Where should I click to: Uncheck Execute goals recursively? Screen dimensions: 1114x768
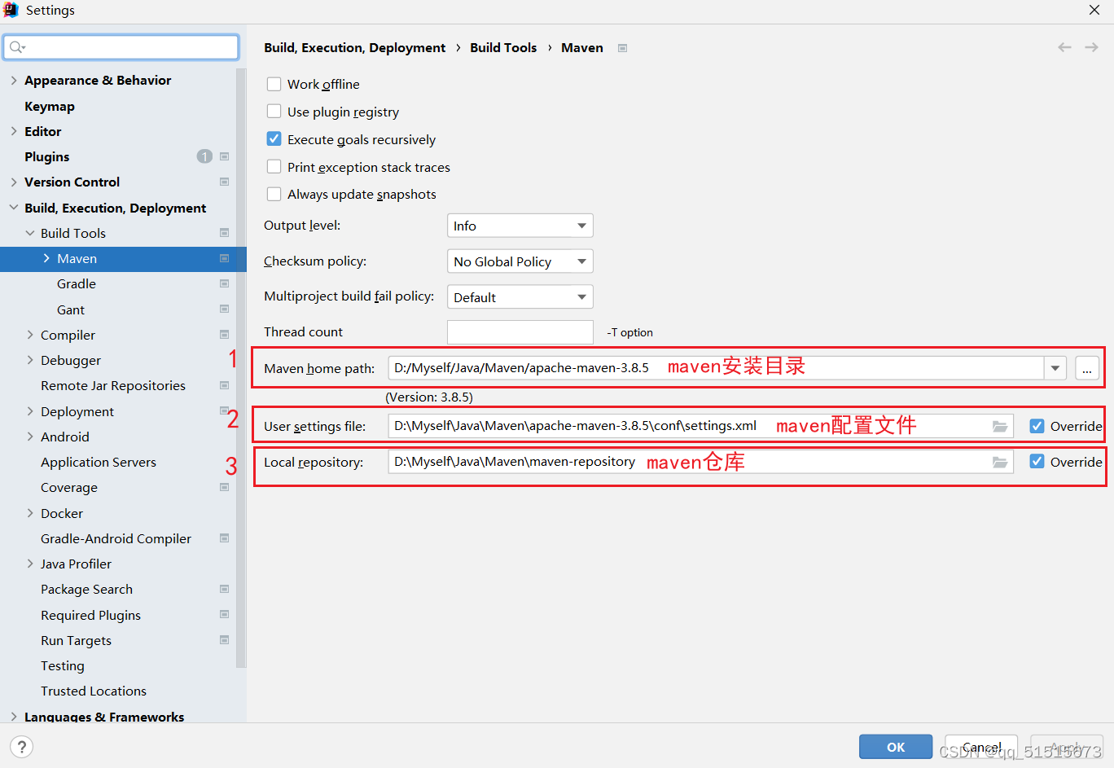click(274, 139)
